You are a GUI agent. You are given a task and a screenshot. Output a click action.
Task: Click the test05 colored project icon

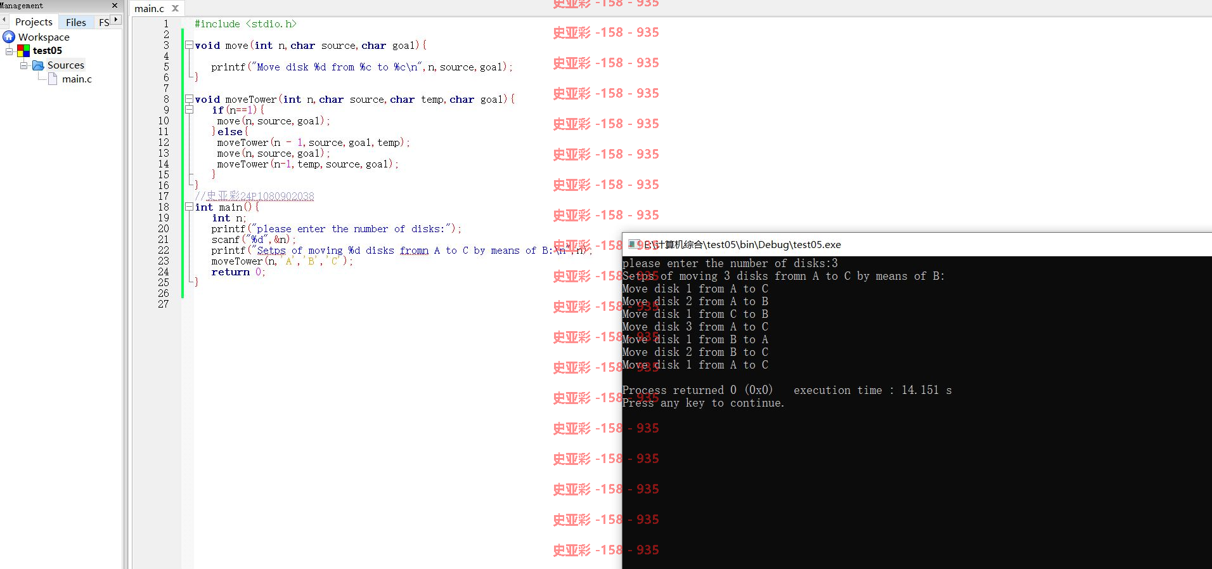(x=23, y=51)
